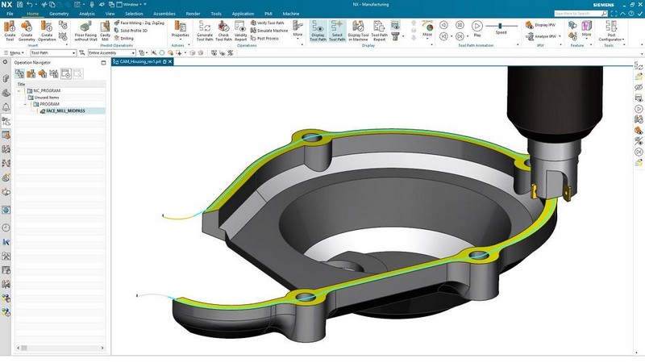Open the Operations More dropdown
Image resolution: width=645 pixels, height=363 pixels.
pyautogui.click(x=298, y=29)
